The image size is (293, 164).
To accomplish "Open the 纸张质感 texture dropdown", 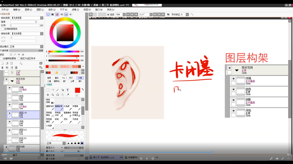I will 42,18.
